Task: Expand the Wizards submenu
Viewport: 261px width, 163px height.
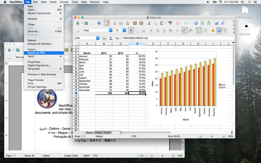Action: click(44, 19)
